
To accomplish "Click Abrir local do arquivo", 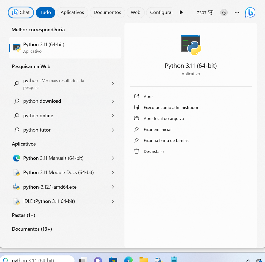I will tap(164, 119).
